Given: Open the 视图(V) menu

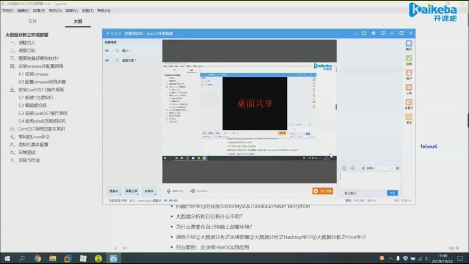Looking at the screenshot, I should pyautogui.click(x=72, y=10).
